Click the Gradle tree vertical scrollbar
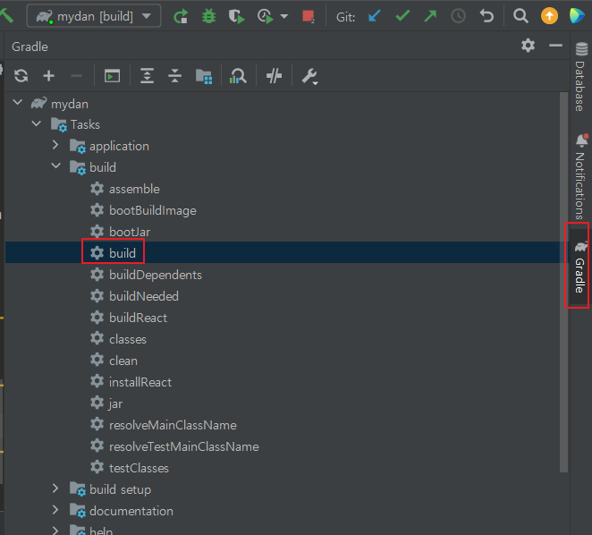 point(563,282)
